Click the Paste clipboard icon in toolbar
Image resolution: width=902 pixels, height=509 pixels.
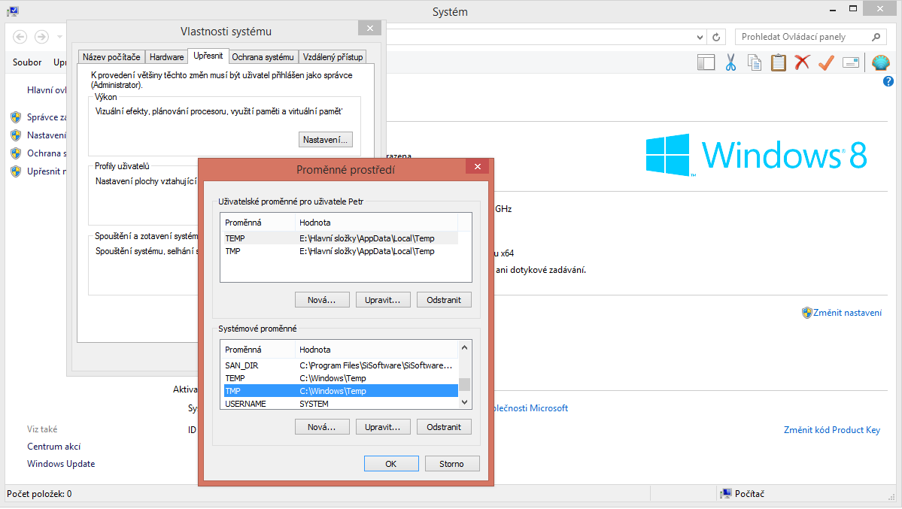pyautogui.click(x=779, y=62)
